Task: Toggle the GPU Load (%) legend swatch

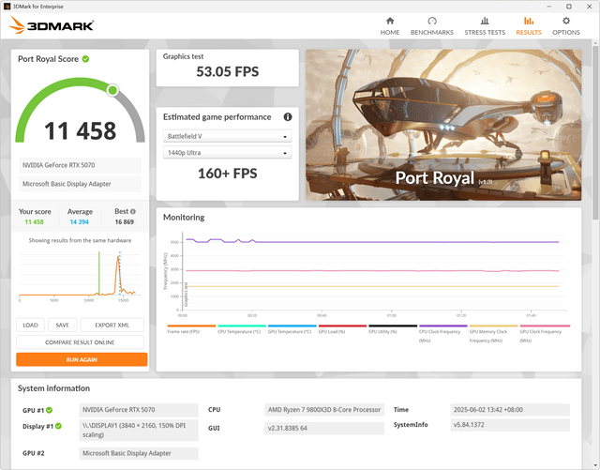Action: (x=342, y=326)
